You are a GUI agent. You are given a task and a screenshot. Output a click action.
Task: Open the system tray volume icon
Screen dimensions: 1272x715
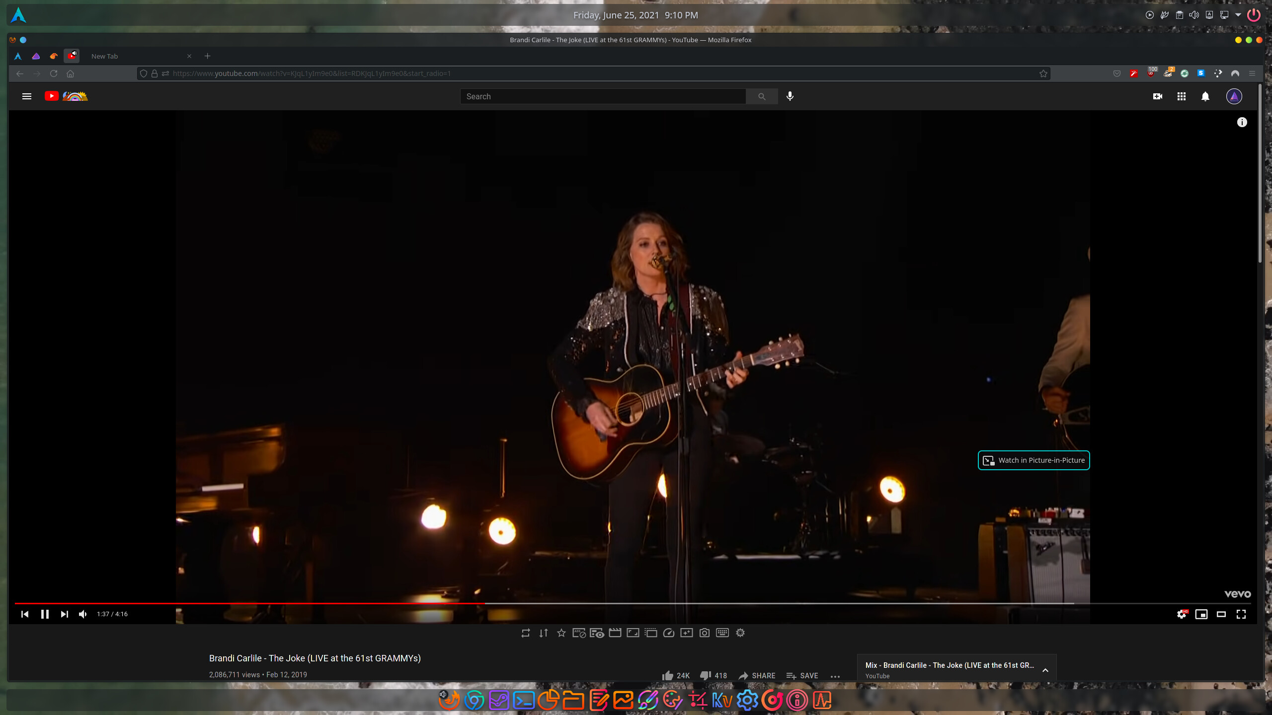coord(1194,15)
